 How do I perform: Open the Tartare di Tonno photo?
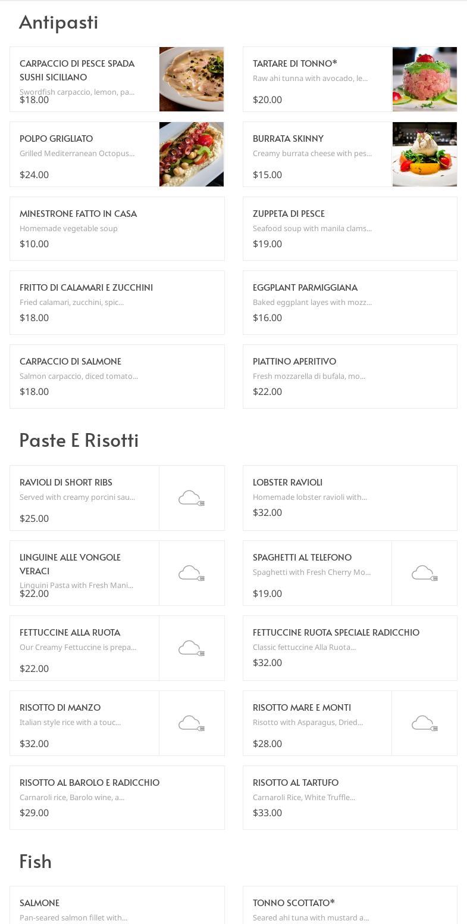click(x=425, y=79)
